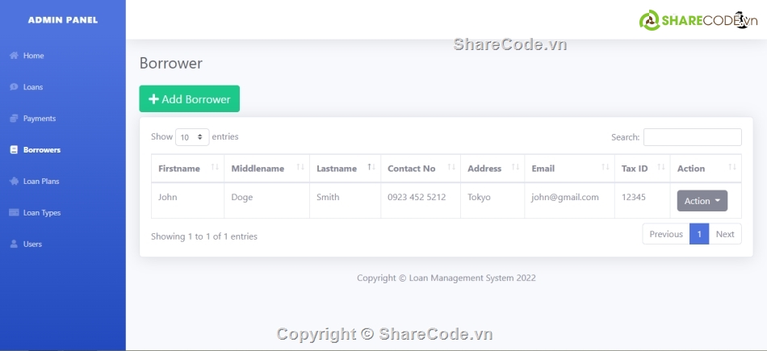Focus the Search input field
The width and height of the screenshot is (767, 351).
click(692, 137)
